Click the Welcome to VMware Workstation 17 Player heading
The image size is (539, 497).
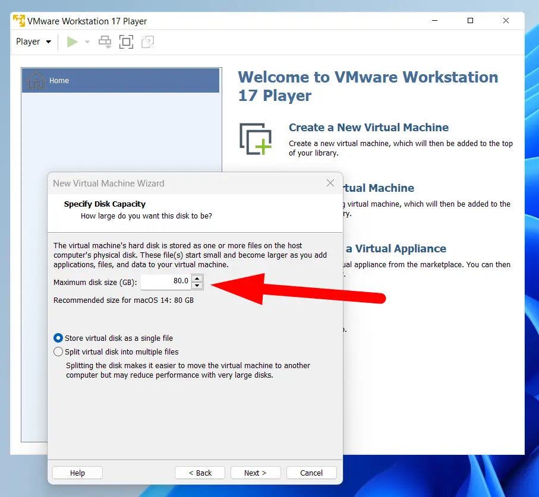pos(368,86)
